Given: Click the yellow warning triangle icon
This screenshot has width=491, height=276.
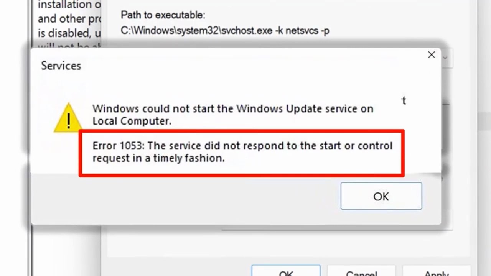Looking at the screenshot, I should click(x=68, y=118).
